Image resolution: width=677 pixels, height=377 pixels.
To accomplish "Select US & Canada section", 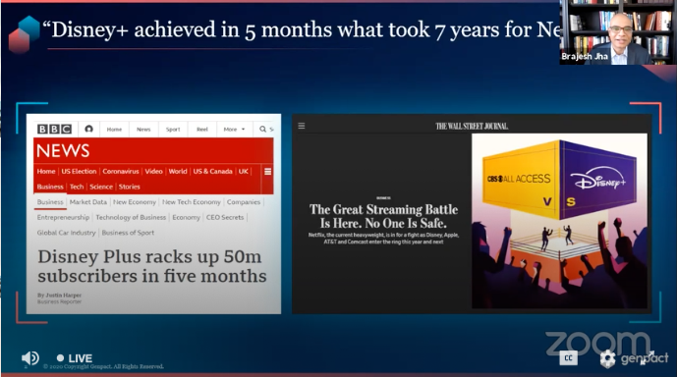I will [x=212, y=171].
